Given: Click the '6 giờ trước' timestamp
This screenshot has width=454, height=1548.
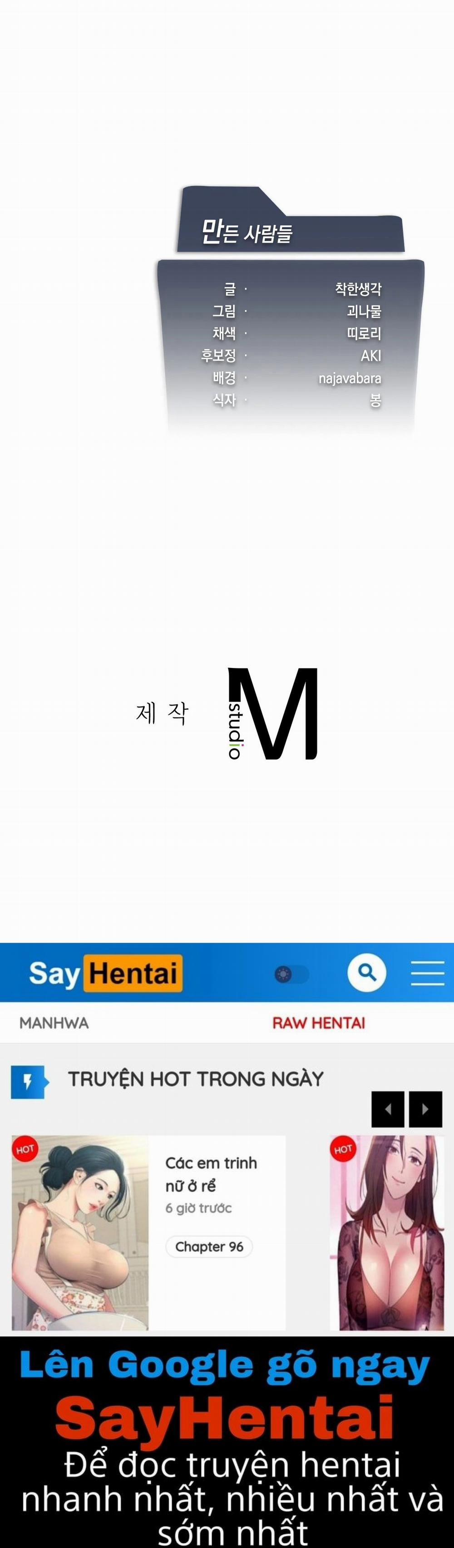Looking at the screenshot, I should pyautogui.click(x=198, y=1208).
